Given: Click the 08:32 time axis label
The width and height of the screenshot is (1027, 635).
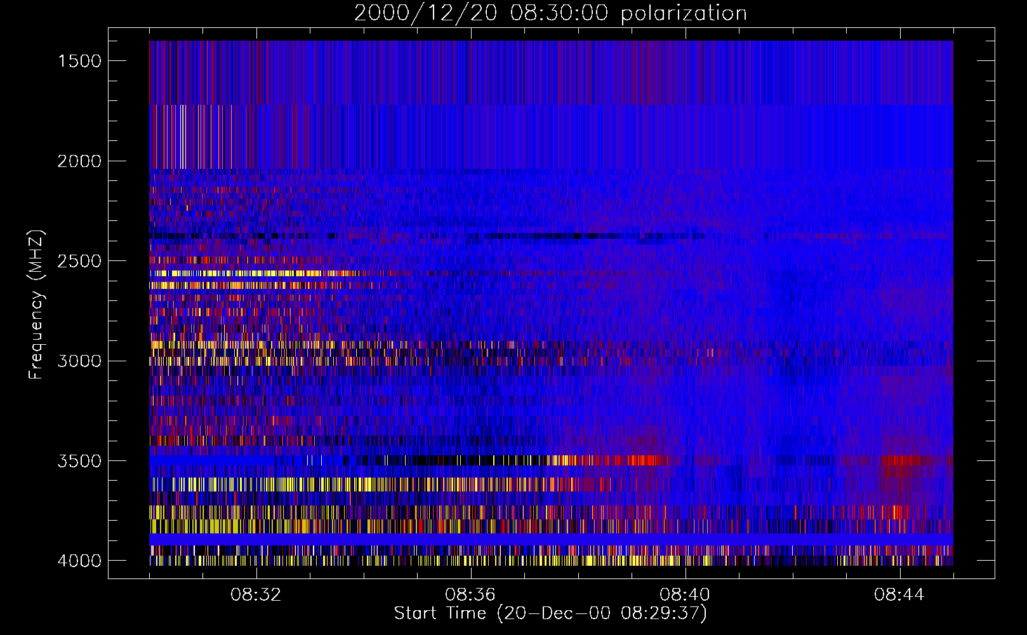Looking at the screenshot, I should tap(256, 595).
